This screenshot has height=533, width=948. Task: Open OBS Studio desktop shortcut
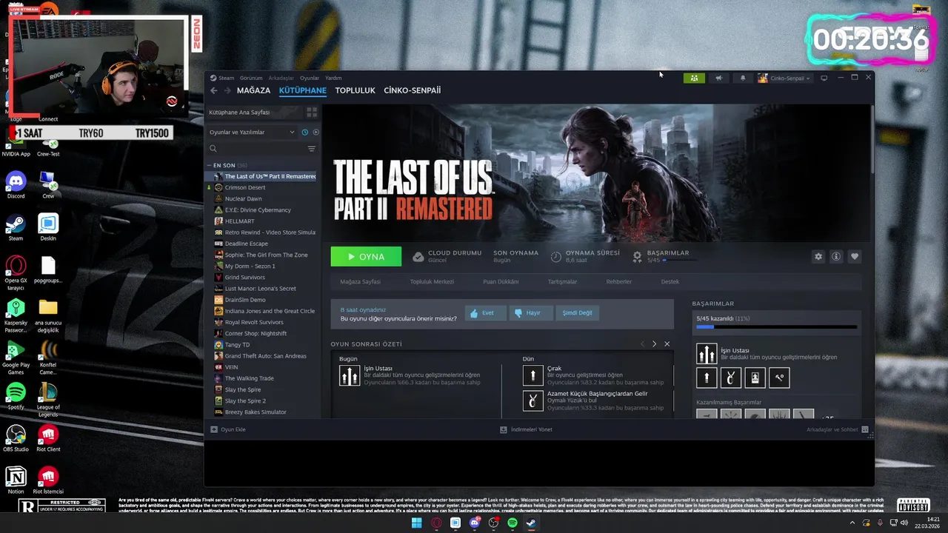[16, 438]
